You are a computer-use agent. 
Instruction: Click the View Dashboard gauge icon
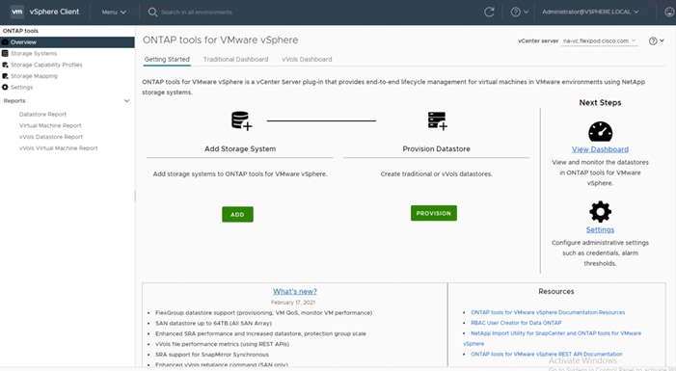[x=600, y=131]
